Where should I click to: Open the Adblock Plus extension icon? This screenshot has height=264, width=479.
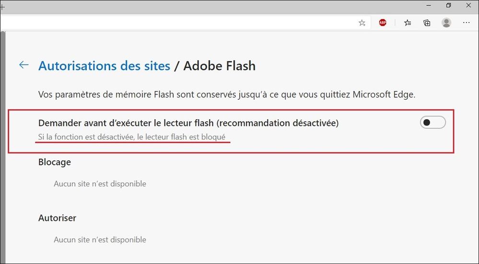point(383,23)
